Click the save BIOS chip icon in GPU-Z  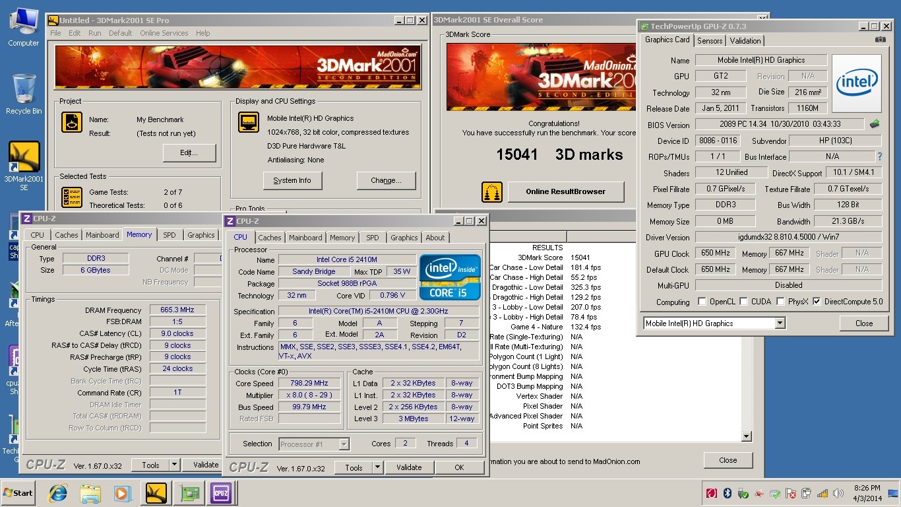[875, 123]
